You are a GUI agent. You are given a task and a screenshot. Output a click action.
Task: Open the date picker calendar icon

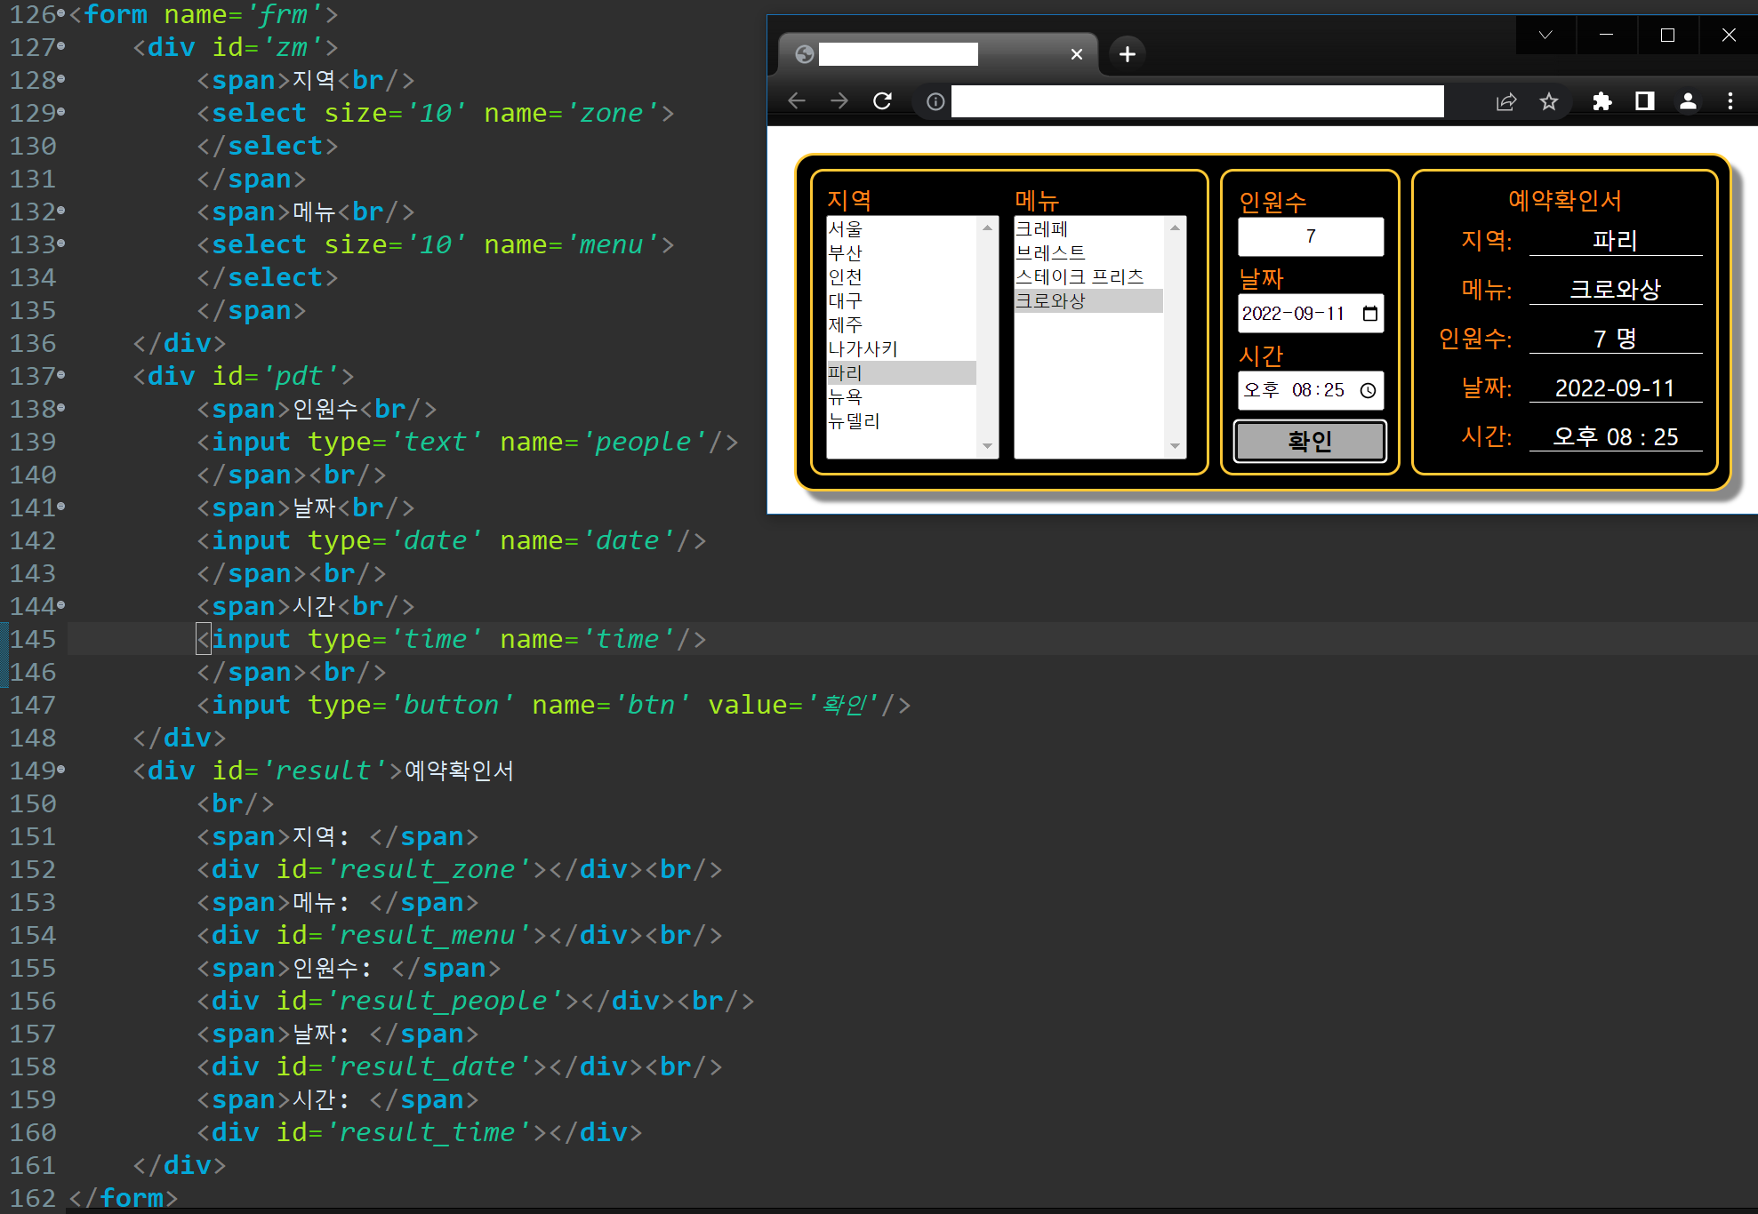pos(1369,314)
